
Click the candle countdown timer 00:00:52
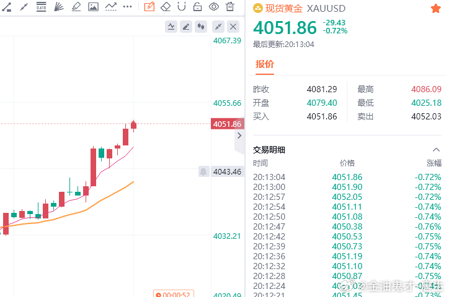tap(174, 294)
